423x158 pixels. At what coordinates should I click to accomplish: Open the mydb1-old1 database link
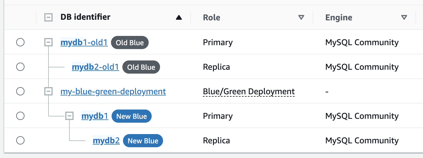[84, 42]
